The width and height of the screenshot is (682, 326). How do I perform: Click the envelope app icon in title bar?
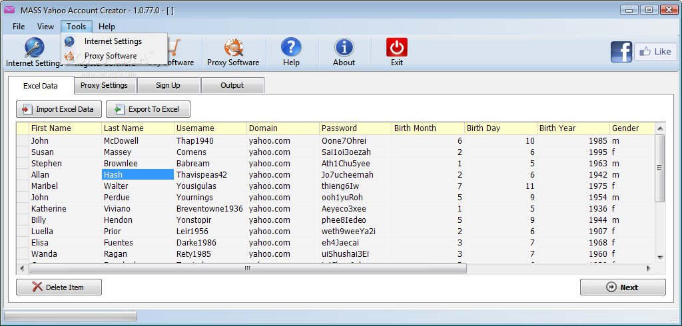[9, 10]
